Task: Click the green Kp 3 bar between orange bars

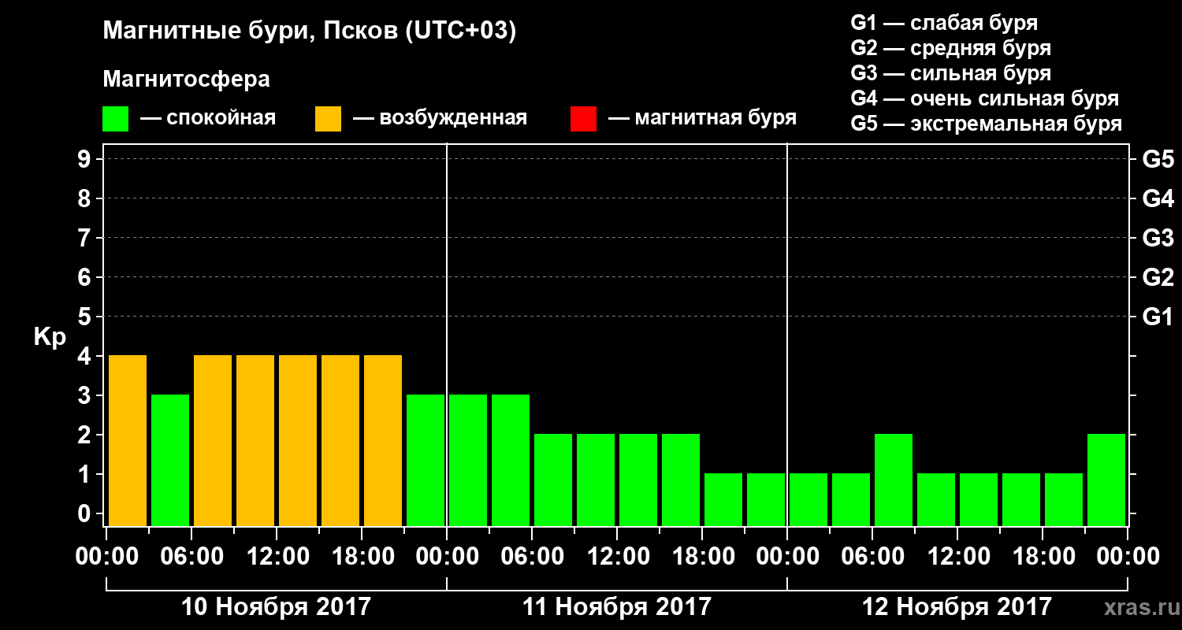Action: (170, 460)
